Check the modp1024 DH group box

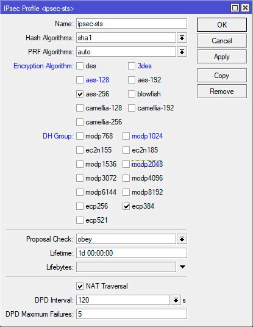(126, 136)
